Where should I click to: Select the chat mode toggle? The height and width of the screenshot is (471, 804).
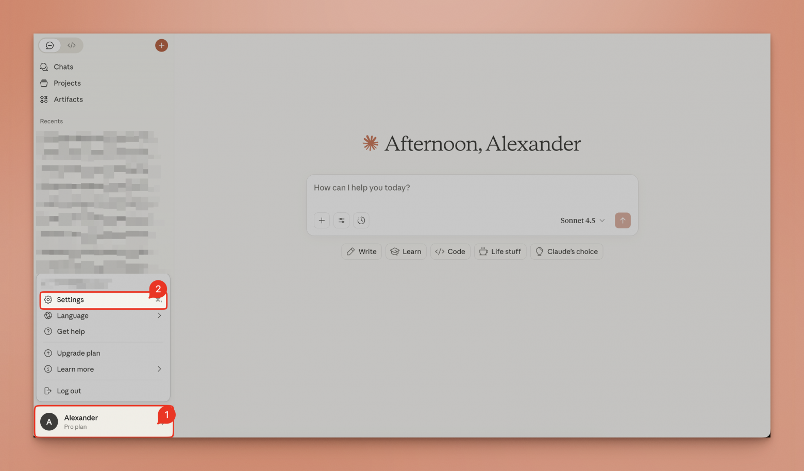pos(50,45)
